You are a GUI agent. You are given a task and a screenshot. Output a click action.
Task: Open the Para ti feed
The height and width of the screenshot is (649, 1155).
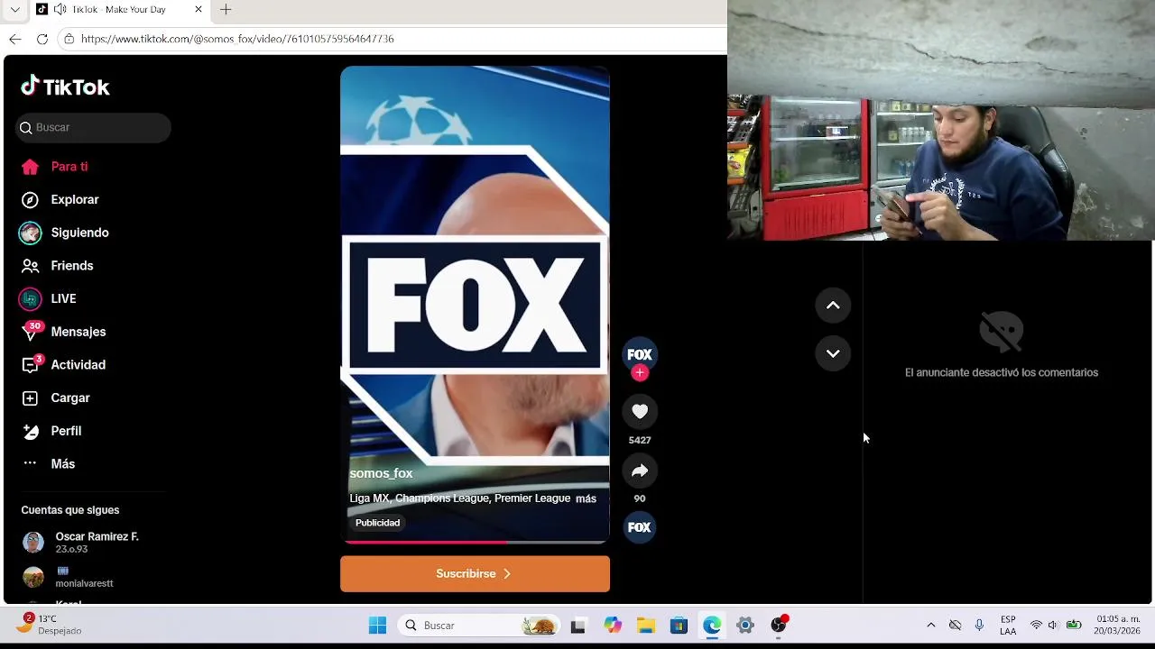(x=69, y=167)
